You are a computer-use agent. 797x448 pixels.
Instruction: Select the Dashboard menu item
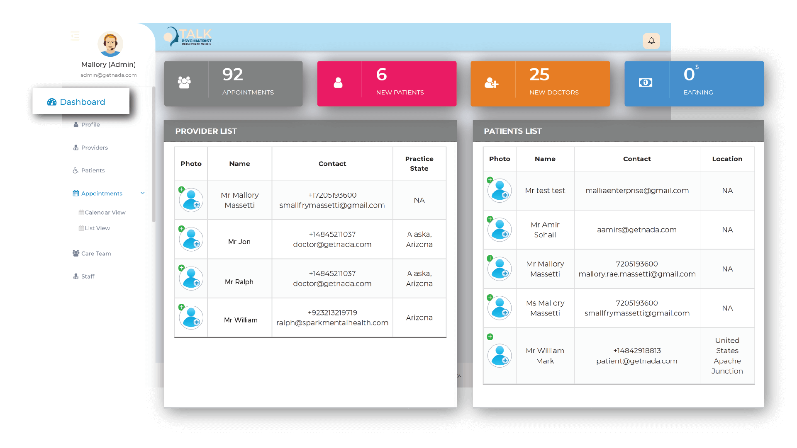click(x=81, y=102)
